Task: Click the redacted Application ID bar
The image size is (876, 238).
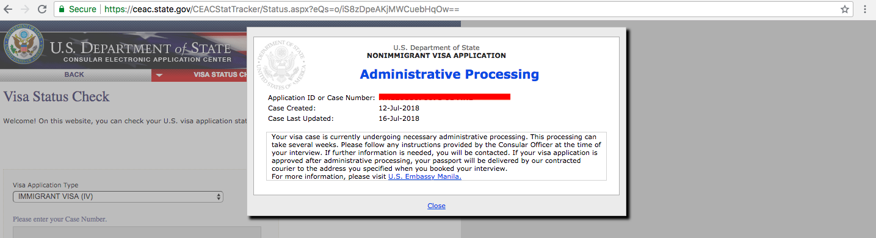Action: pos(444,97)
